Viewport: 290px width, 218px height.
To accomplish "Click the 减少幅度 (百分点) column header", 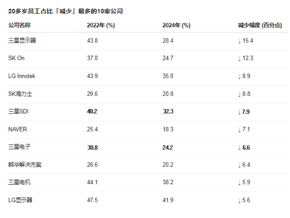I will [260, 25].
